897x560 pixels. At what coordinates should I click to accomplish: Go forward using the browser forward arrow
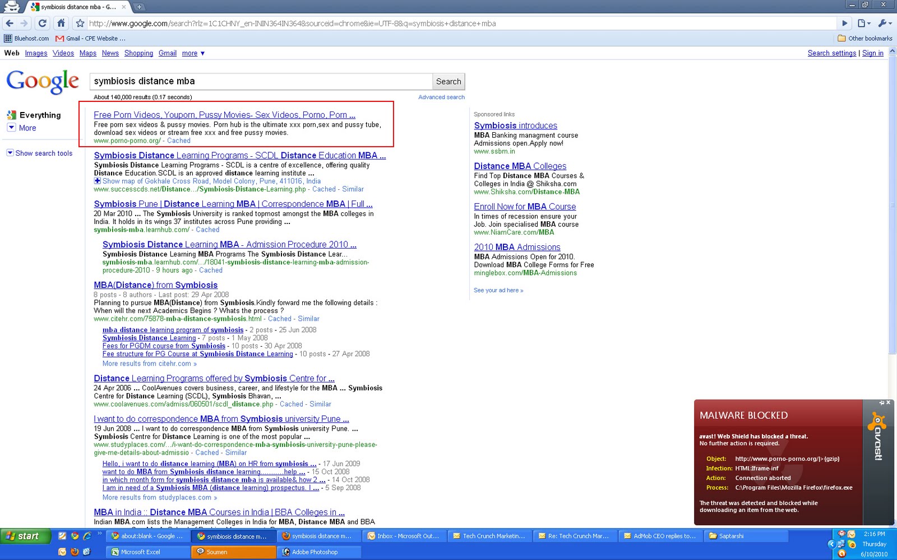point(24,24)
